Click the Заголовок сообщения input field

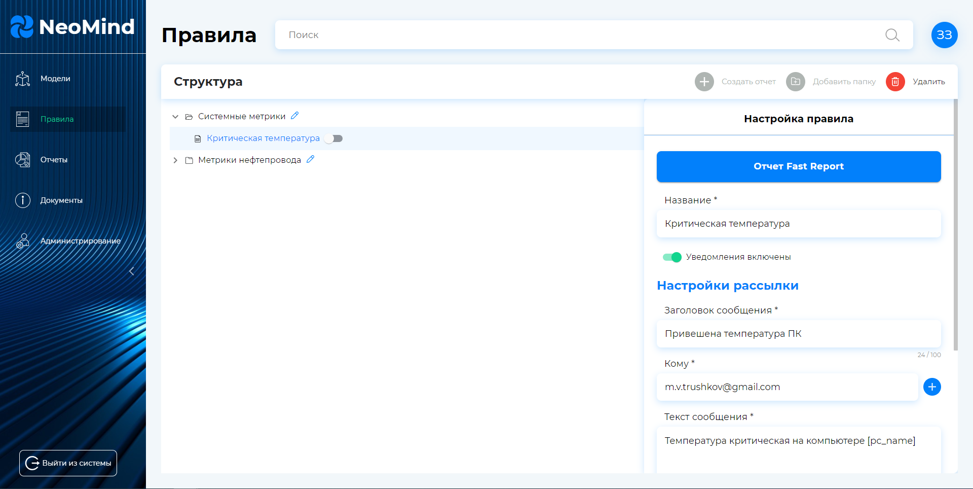click(799, 334)
